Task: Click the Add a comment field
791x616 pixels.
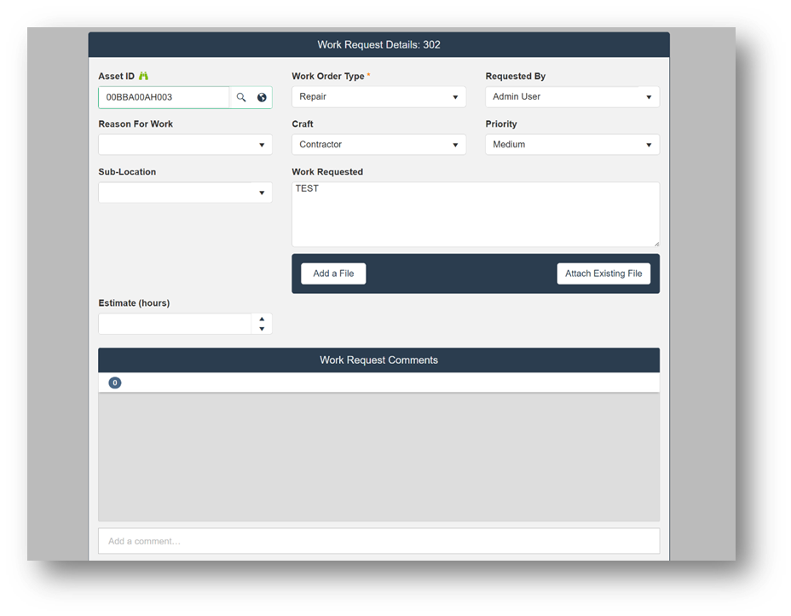Action: click(x=378, y=541)
